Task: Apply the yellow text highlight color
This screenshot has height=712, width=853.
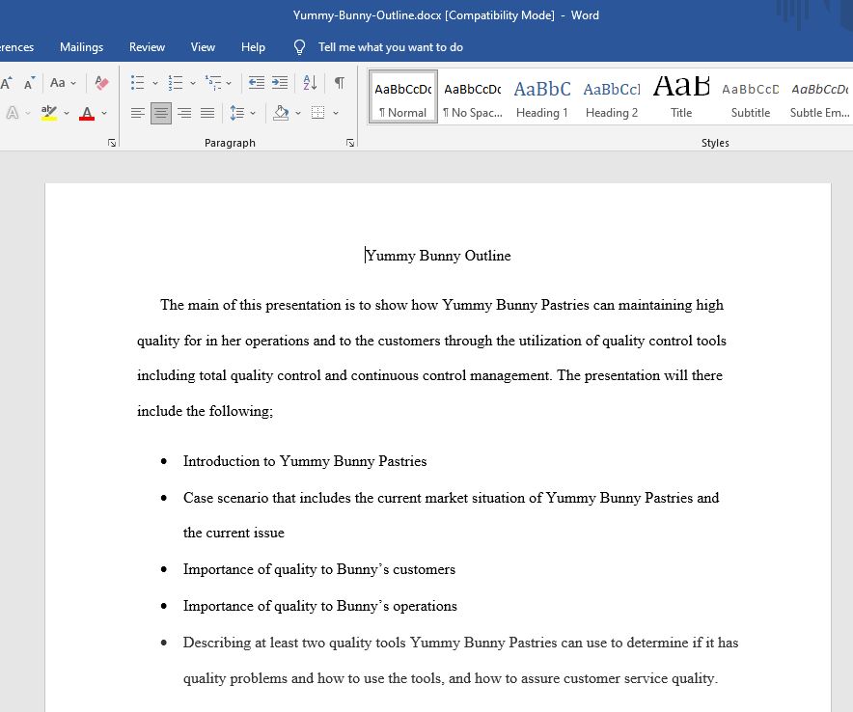Action: point(49,113)
